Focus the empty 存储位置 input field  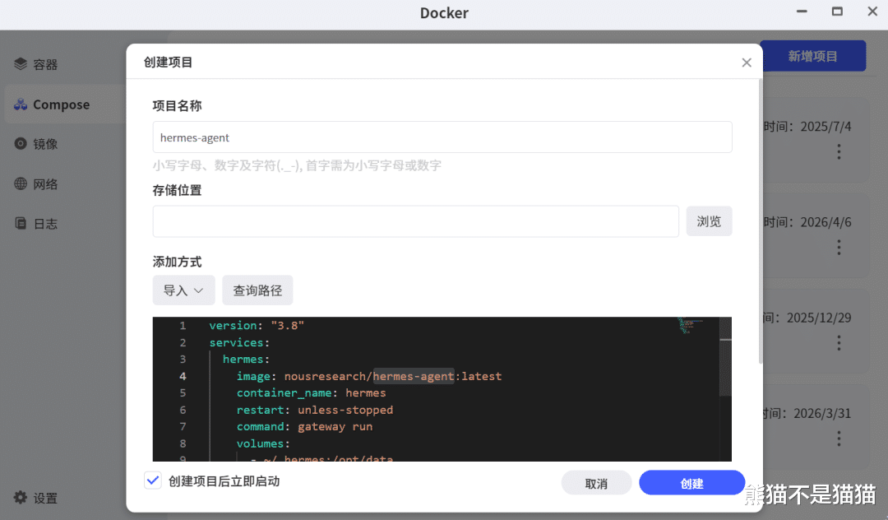pos(416,221)
